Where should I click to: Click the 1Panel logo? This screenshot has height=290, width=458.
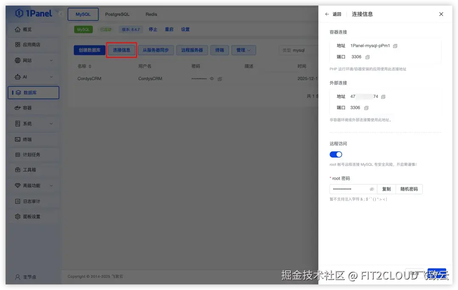tap(34, 14)
